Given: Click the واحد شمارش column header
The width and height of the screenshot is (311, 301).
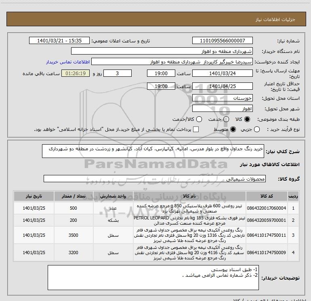Looking at the screenshot, I should (x=113, y=196).
